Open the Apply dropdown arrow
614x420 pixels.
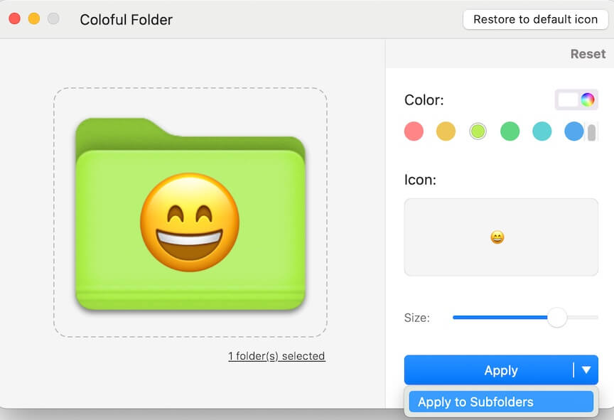[x=586, y=370]
